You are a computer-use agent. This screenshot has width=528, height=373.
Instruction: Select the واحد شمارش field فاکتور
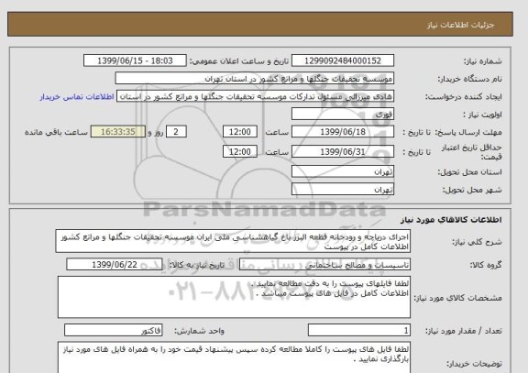[x=113, y=331]
